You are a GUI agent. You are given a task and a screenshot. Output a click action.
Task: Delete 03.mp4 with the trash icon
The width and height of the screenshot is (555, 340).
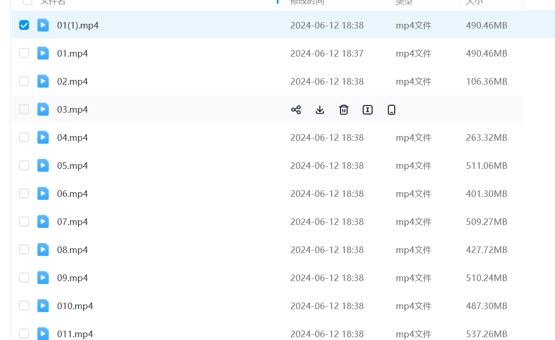(344, 110)
